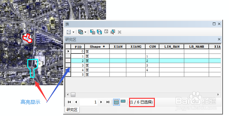This screenshot has height=116, width=229.
Task: Click the Delete Selected icon
Action: 120,32
